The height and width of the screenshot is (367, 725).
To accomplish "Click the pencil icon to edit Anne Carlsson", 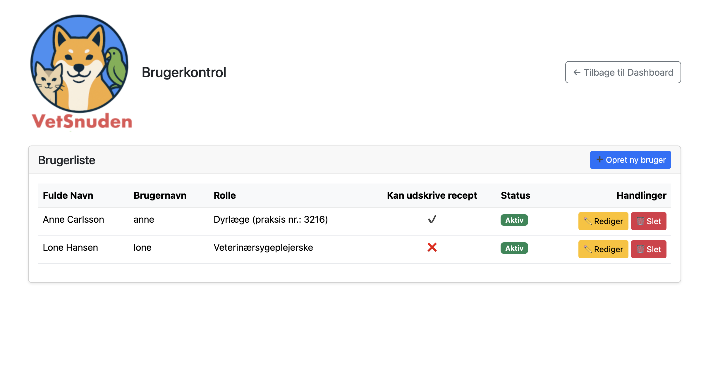I will pos(588,221).
